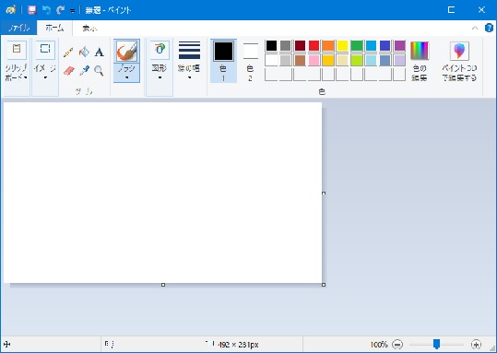Screen dimensions: 497x353
Task: Open the Brushes dropdown arrow
Action: pyautogui.click(x=126, y=77)
